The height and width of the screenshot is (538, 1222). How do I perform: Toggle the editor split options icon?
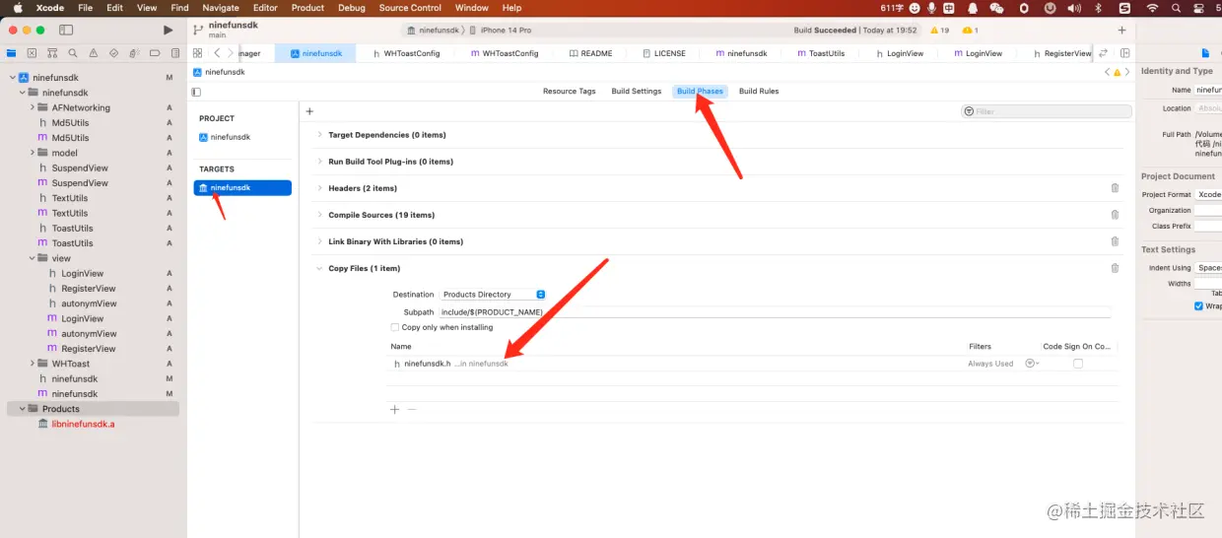point(1125,53)
